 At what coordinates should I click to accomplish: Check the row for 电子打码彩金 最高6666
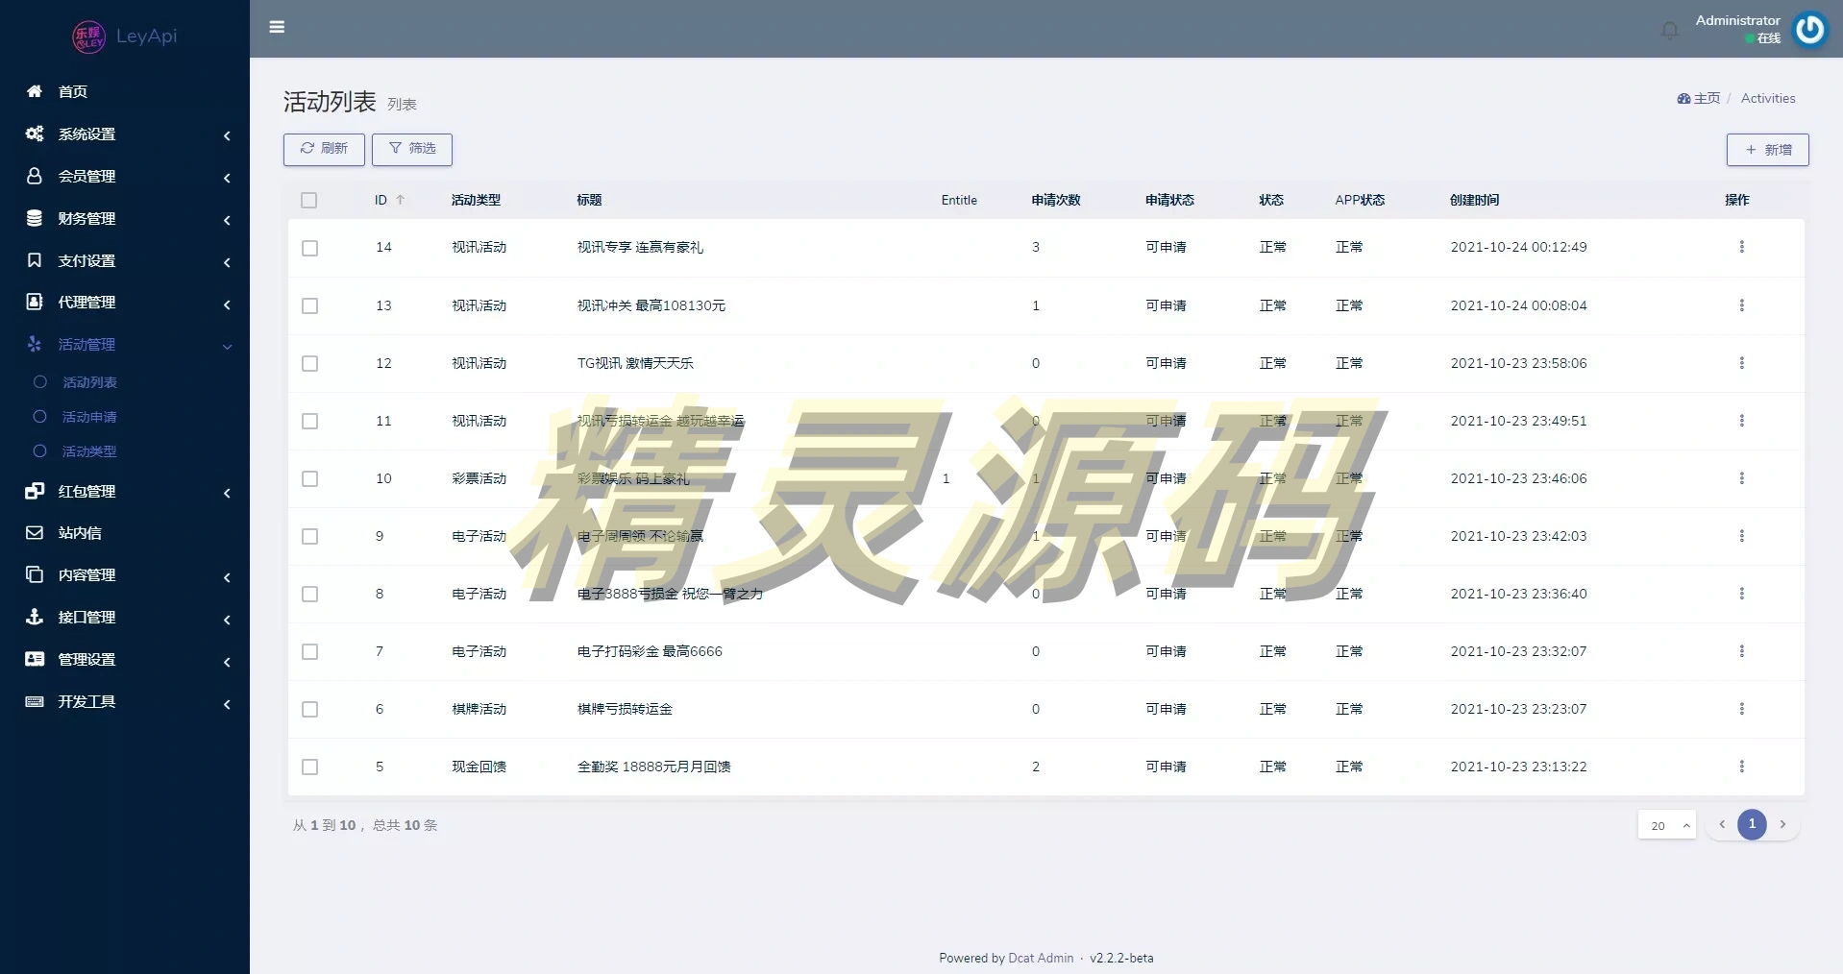309,651
